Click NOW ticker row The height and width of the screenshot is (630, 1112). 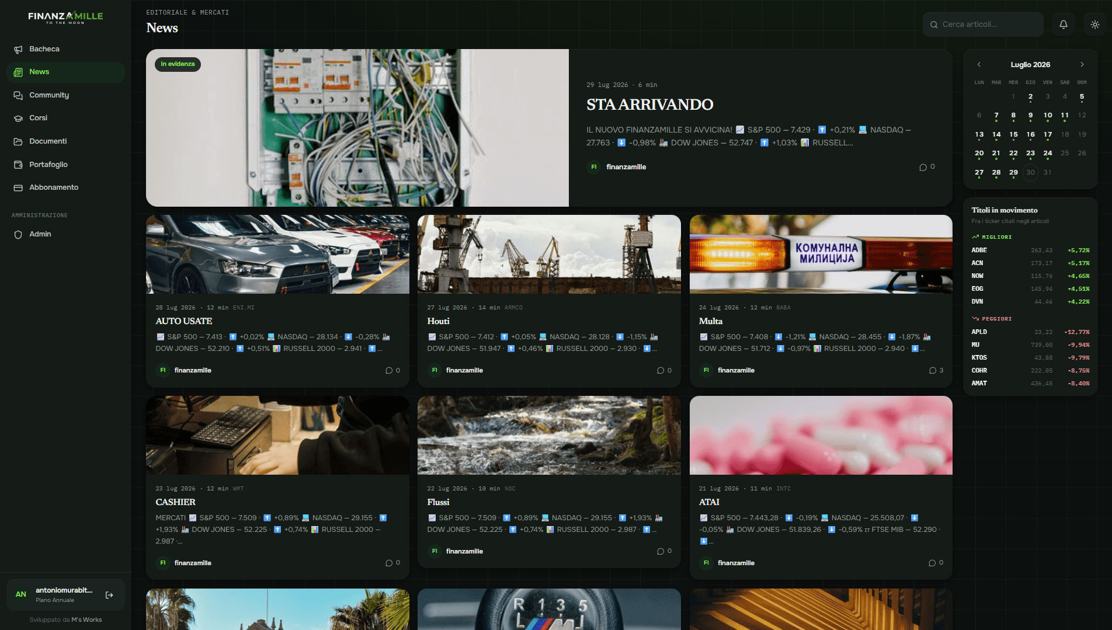coord(1030,276)
